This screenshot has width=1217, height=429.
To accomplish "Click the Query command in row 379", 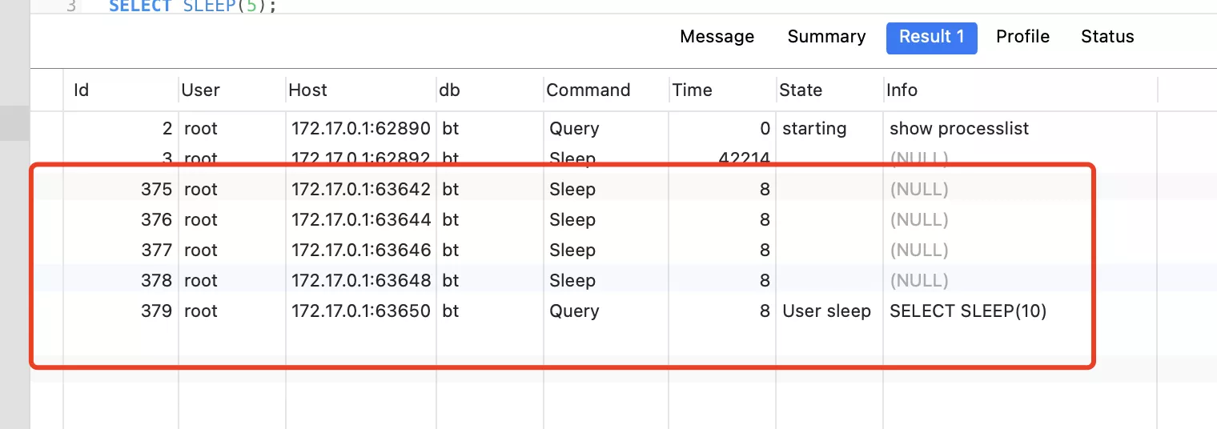I will (574, 311).
